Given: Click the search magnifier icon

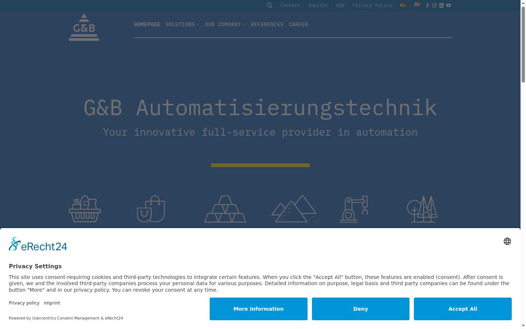Looking at the screenshot, I should pyautogui.click(x=270, y=5).
